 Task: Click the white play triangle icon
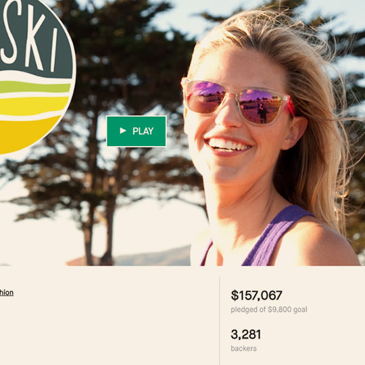tap(123, 131)
